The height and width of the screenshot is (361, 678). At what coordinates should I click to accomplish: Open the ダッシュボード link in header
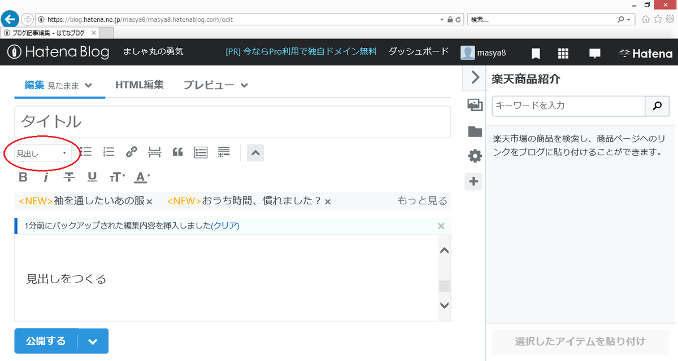(419, 51)
